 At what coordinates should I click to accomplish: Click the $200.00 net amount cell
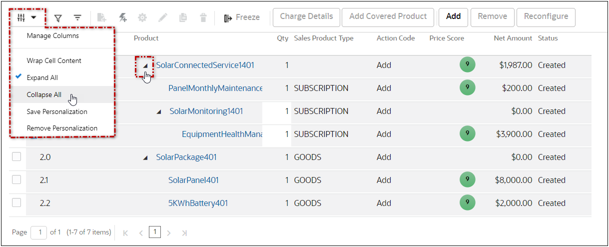point(517,88)
